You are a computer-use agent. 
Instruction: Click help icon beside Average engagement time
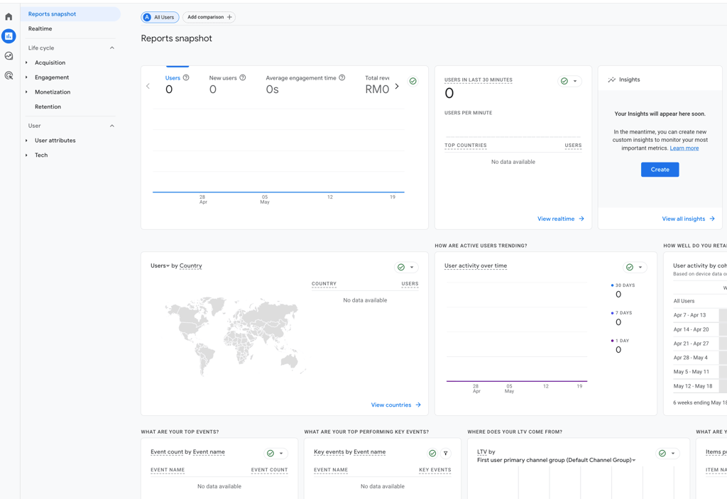(342, 78)
